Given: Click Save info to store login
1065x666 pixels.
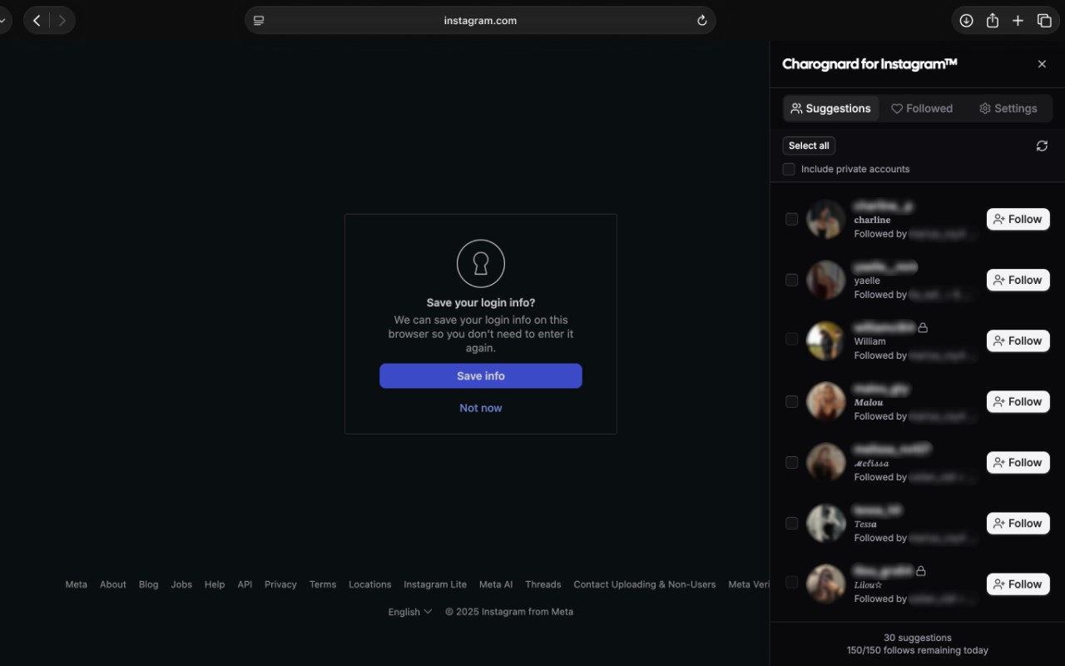Looking at the screenshot, I should click(481, 375).
